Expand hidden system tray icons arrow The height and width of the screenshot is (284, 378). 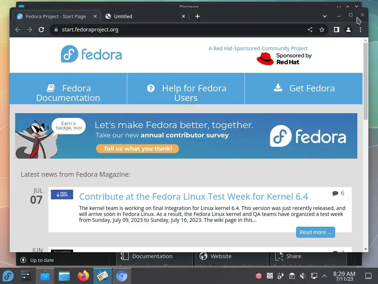click(324, 276)
